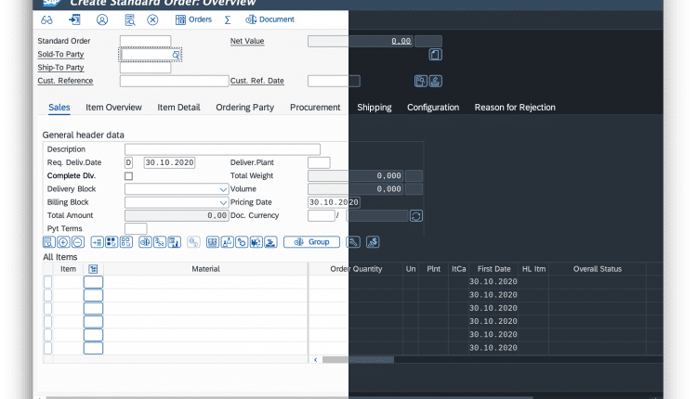Screen dimensions: 697x399
Task: Select the fifth row selector in All Items
Action: 47,335
